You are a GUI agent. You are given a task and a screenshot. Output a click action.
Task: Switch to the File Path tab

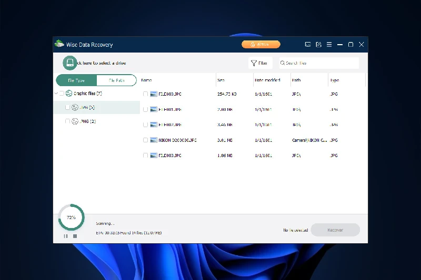coord(116,80)
